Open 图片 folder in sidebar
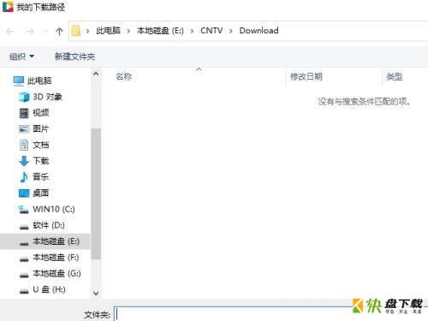This screenshot has width=428, height=321. [x=33, y=129]
